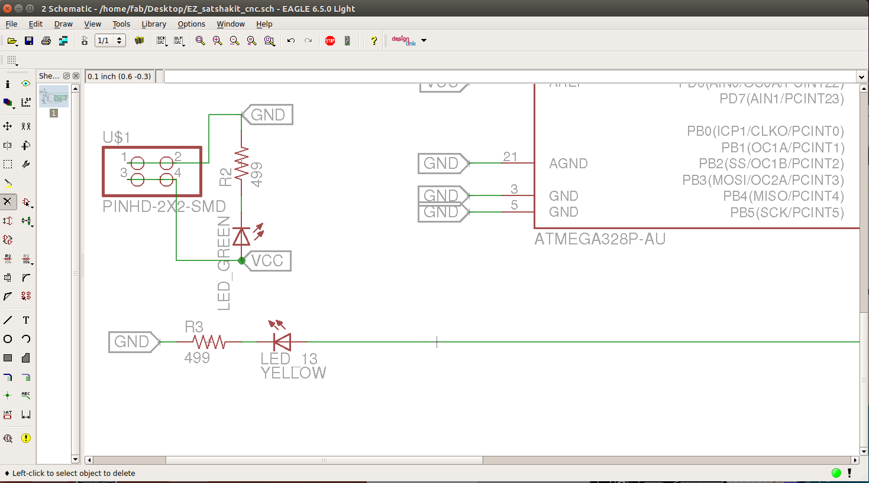Select the Polygon tool
Viewport: 869px width, 483px height.
coord(25,358)
